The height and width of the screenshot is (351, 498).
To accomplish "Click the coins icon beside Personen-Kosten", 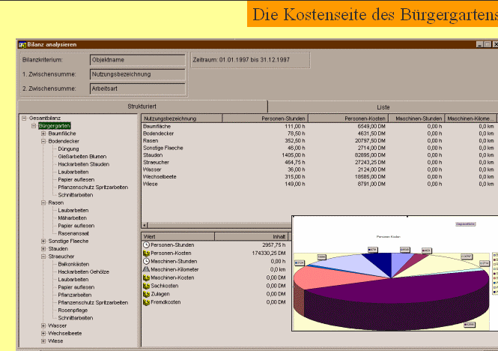I will pos(146,253).
